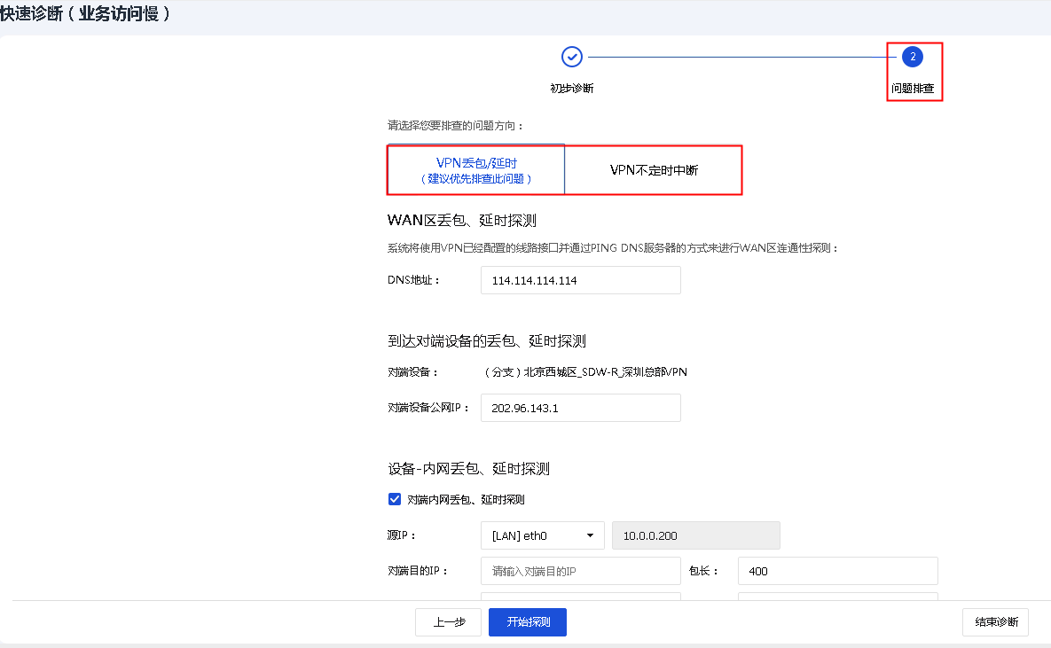Select the 包长 field showing 400
This screenshot has width=1051, height=648.
tap(837, 571)
